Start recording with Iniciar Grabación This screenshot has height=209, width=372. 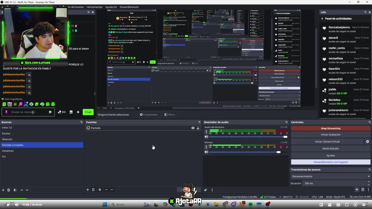[x=331, y=135]
